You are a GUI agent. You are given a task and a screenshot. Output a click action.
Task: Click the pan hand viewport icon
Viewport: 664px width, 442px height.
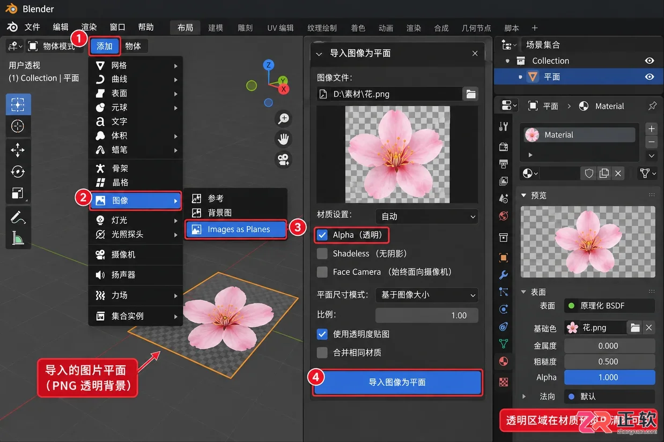point(283,139)
